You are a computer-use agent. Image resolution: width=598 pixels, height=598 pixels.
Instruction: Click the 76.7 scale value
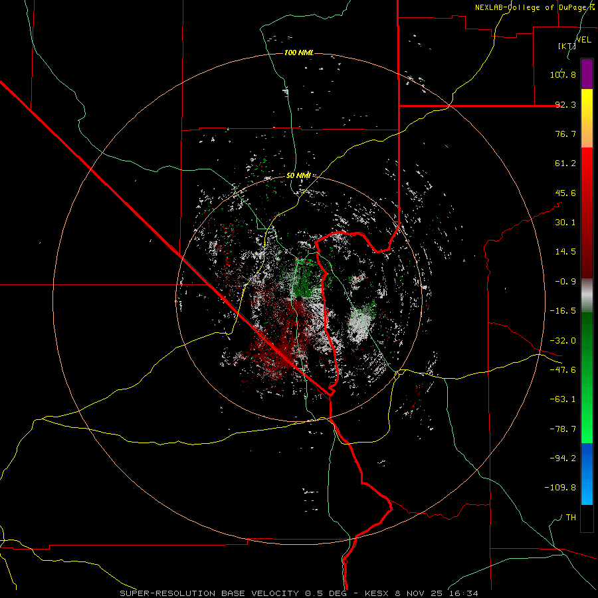[565, 134]
